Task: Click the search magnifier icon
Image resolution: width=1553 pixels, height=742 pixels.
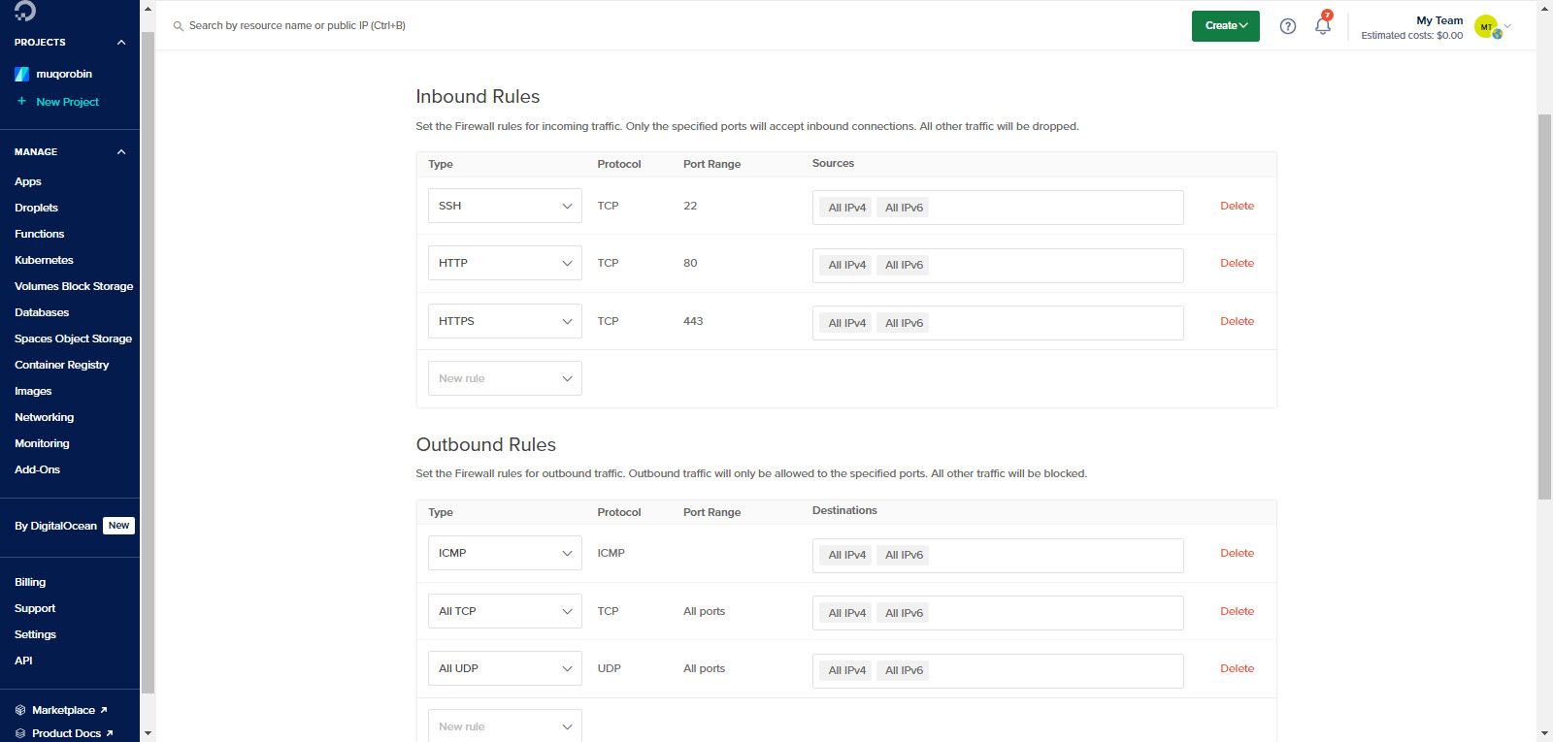Action: coord(179,26)
